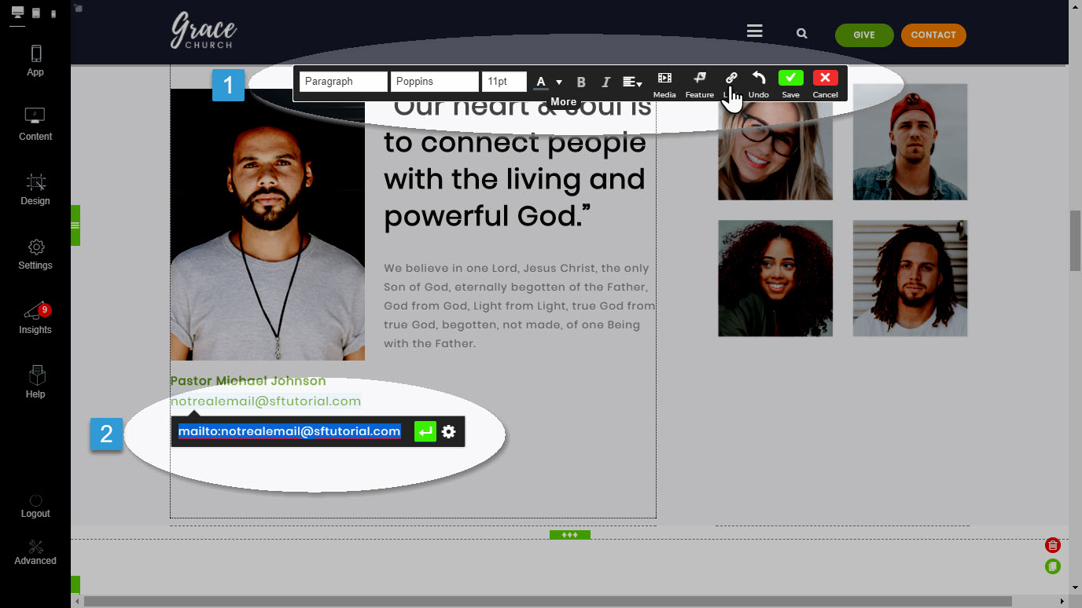The height and width of the screenshot is (608, 1082).
Task: Click the horizontal scrollbar thumb
Action: pos(547,601)
